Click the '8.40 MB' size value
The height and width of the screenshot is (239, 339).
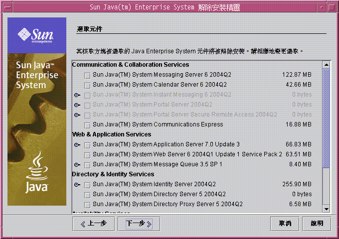click(x=300, y=164)
